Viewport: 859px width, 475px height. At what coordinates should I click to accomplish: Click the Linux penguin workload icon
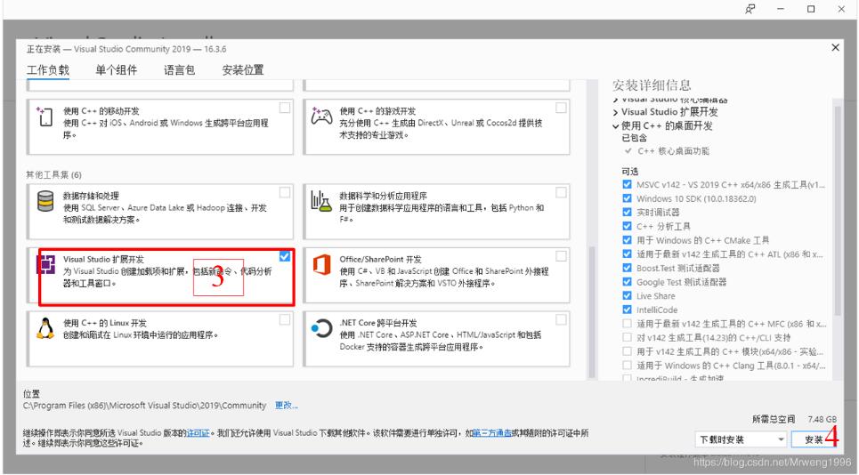(x=45, y=328)
